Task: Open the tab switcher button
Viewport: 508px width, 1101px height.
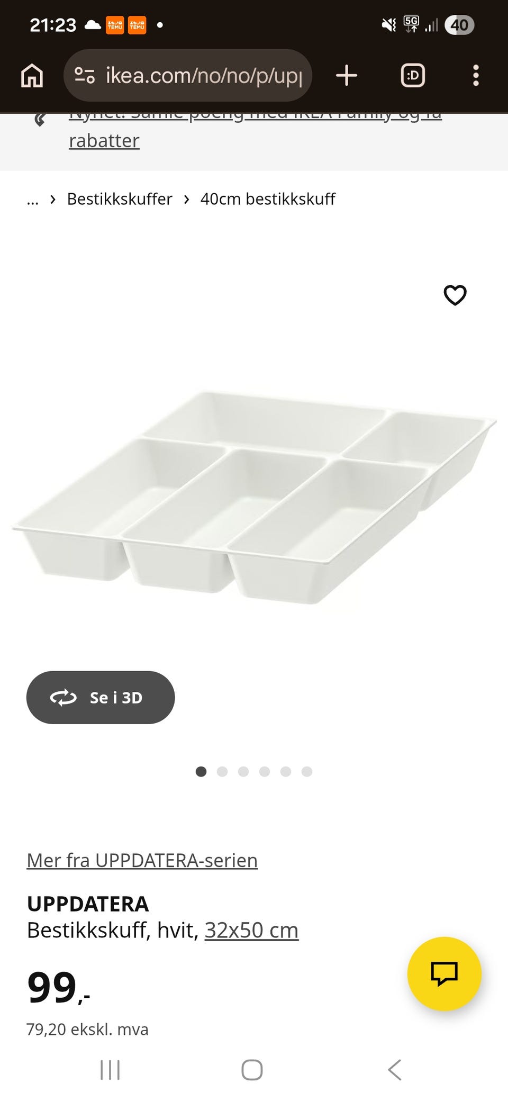Action: tap(413, 76)
